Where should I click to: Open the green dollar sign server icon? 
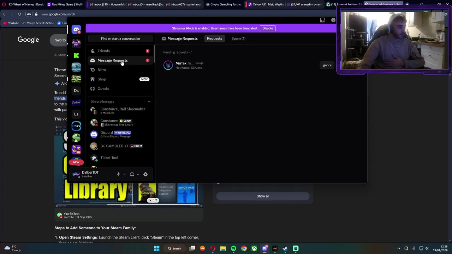(76, 138)
